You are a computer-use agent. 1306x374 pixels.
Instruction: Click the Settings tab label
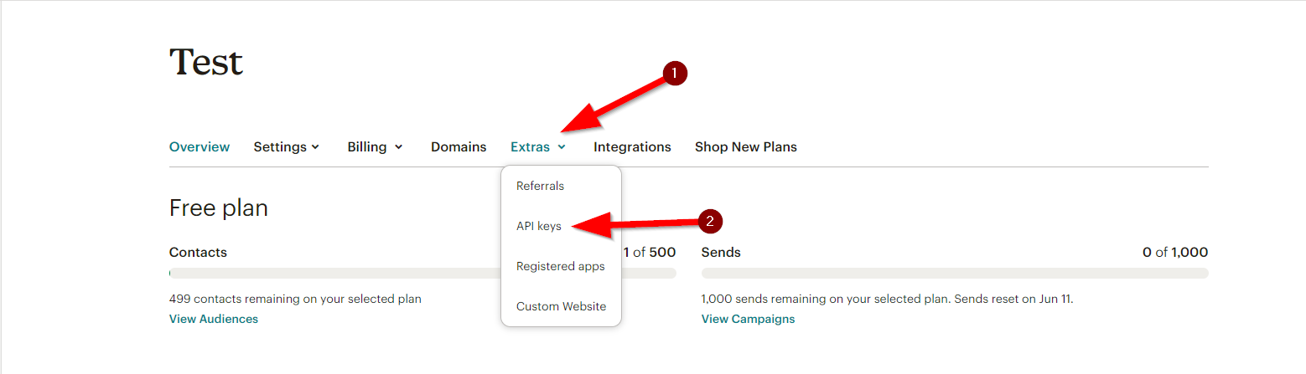[280, 146]
